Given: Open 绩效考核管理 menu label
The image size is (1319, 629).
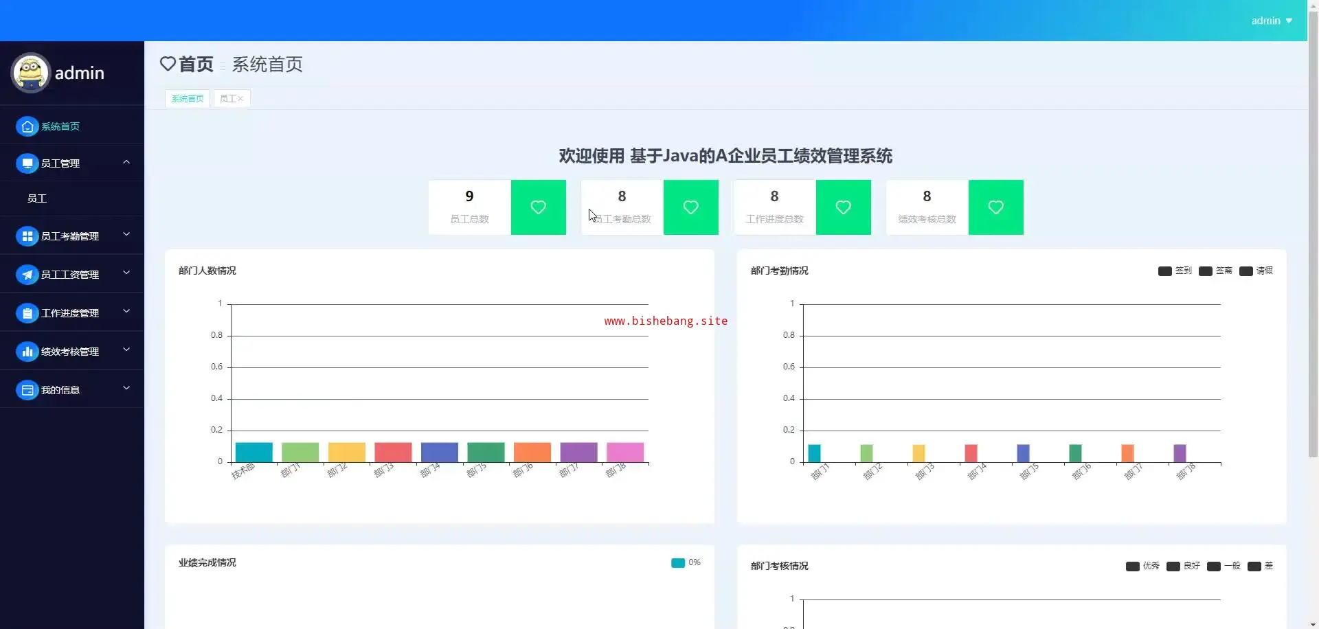Looking at the screenshot, I should (x=70, y=352).
